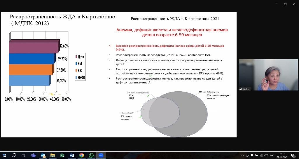
Task: Switch to the Word document window
Action: tap(72, 155)
